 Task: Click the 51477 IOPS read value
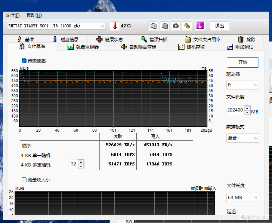121,164
